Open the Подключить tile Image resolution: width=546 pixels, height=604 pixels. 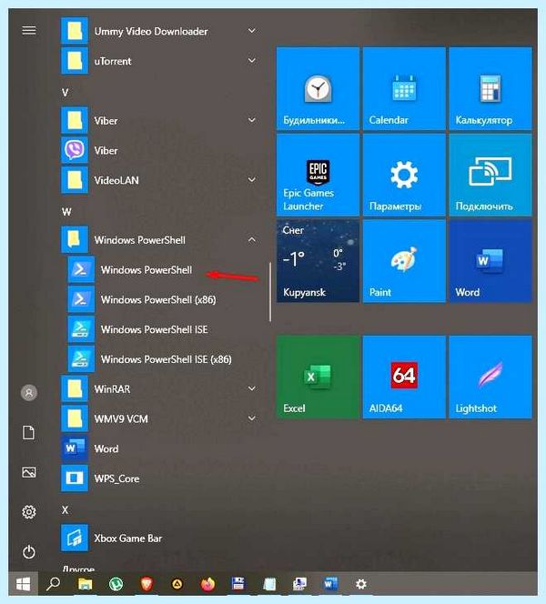click(490, 175)
